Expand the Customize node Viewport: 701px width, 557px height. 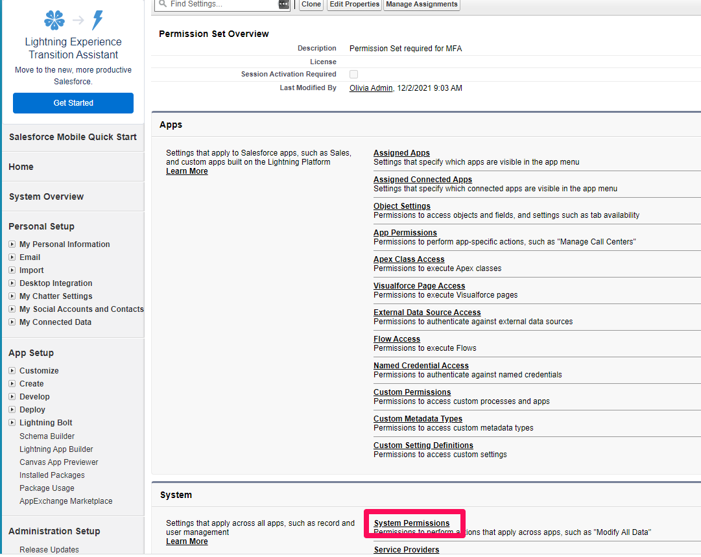point(12,371)
